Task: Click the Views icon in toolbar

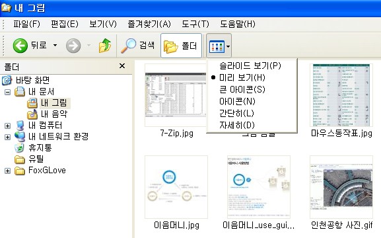Action: [x=217, y=46]
